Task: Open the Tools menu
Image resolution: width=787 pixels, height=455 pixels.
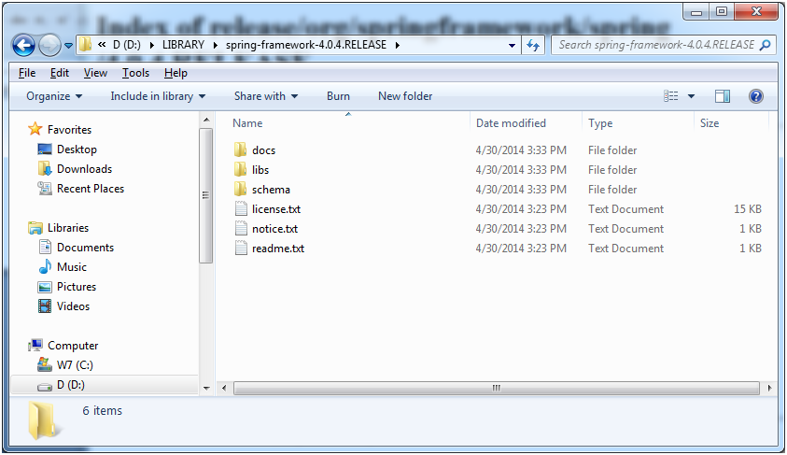Action: pos(135,73)
